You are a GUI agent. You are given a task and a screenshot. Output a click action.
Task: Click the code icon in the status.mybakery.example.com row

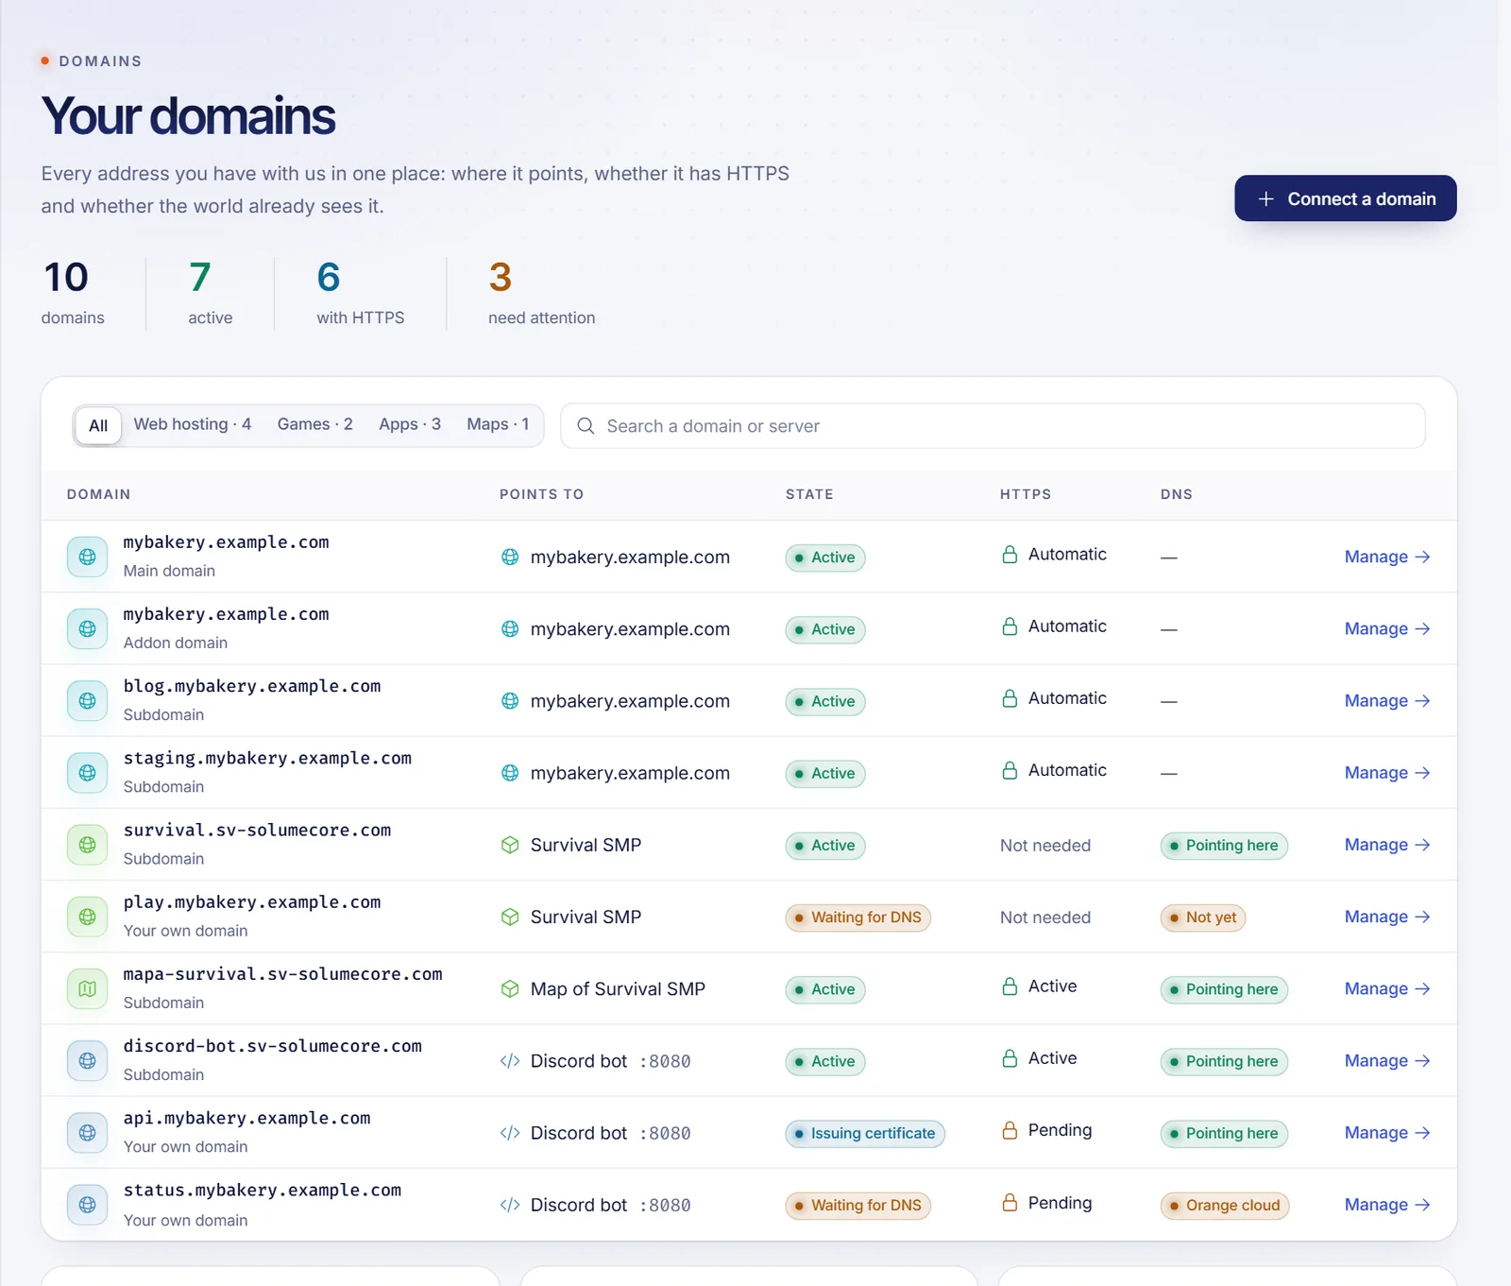point(510,1205)
